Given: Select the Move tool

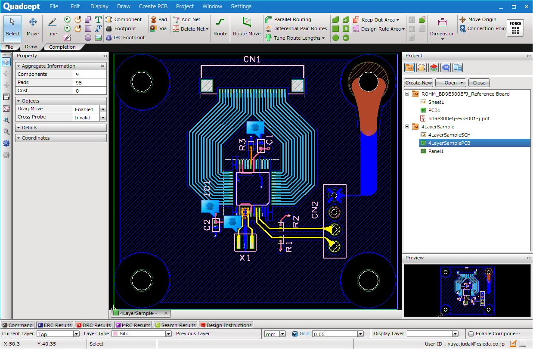Looking at the screenshot, I should [x=33, y=26].
